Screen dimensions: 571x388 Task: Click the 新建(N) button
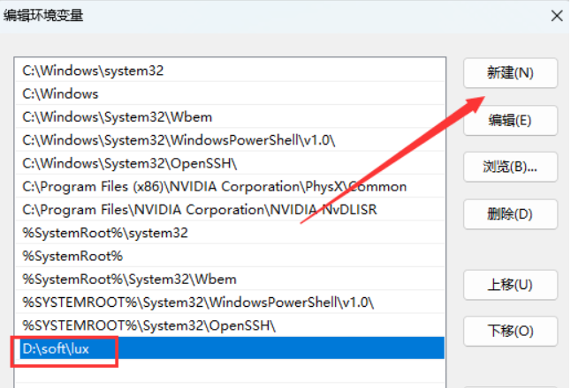[x=510, y=73]
